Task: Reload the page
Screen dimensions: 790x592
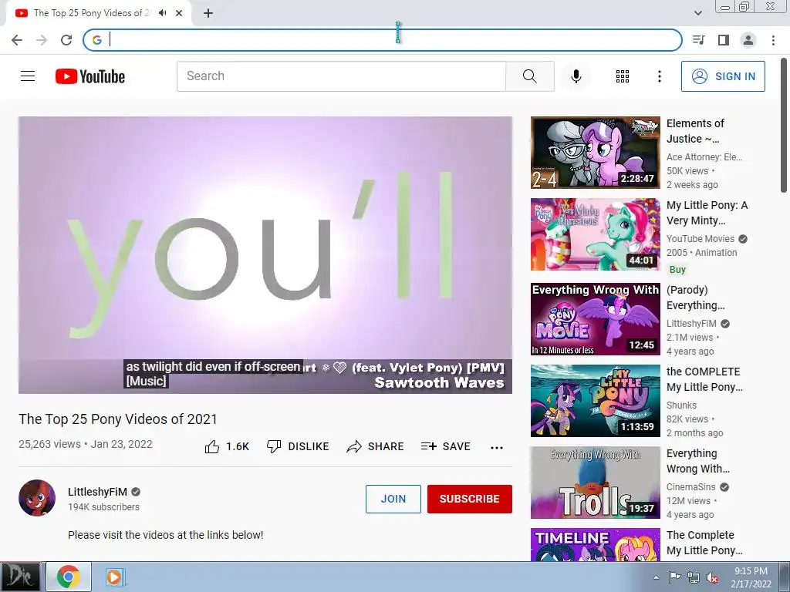Action: point(66,40)
